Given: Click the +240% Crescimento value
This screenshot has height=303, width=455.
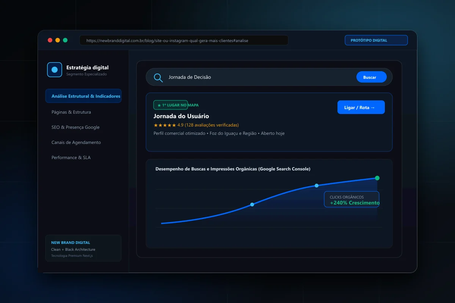Looking at the screenshot, I should pyautogui.click(x=355, y=203).
